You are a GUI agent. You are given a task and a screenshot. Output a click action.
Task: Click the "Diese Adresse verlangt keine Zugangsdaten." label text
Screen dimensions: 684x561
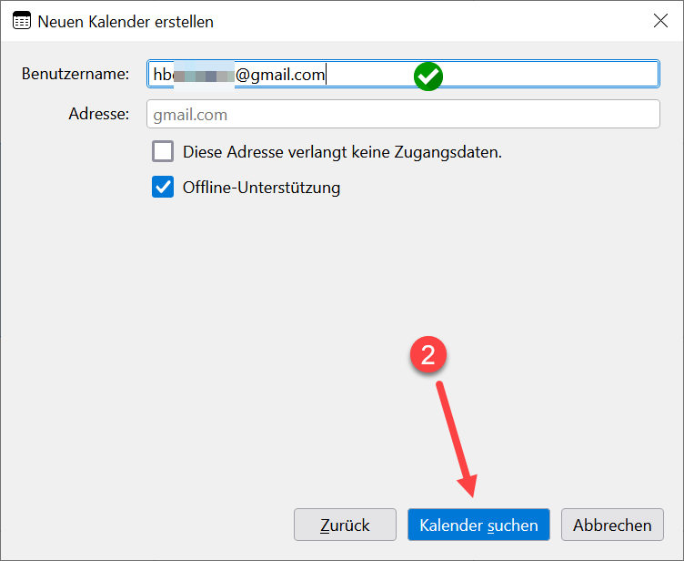pyautogui.click(x=342, y=152)
